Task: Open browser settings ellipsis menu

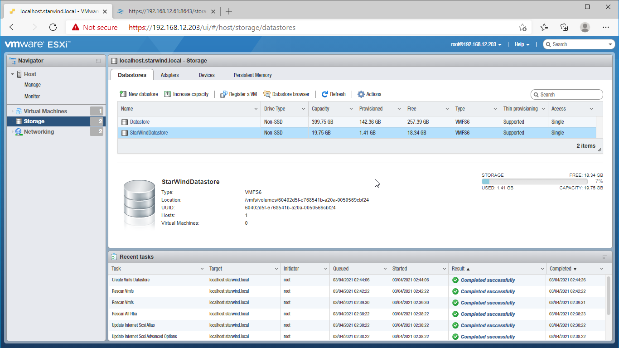Action: click(x=606, y=27)
